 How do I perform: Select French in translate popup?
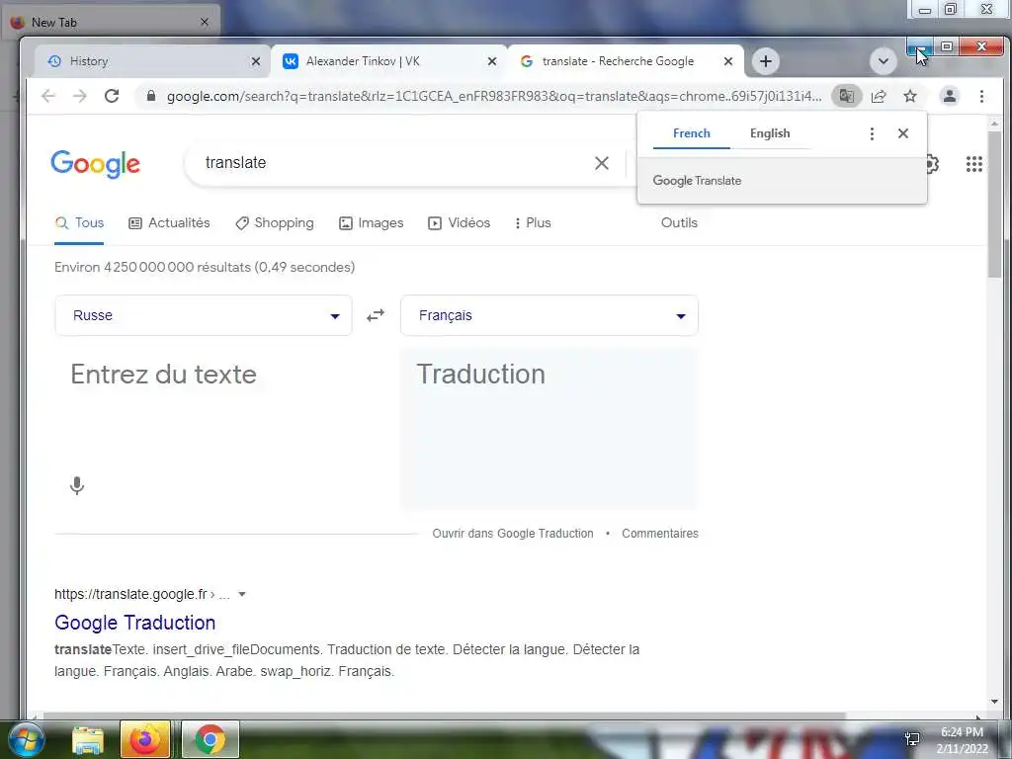coord(691,133)
